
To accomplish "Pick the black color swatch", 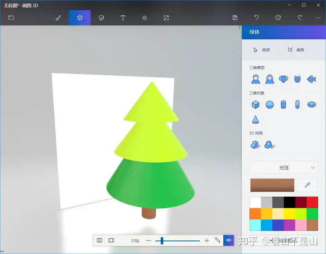I will (x=289, y=202).
